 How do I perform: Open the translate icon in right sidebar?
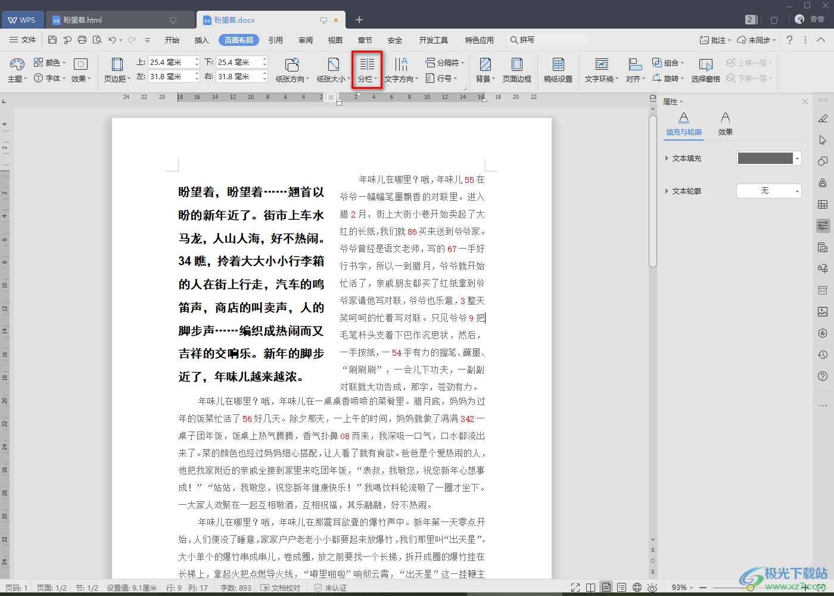(823, 269)
